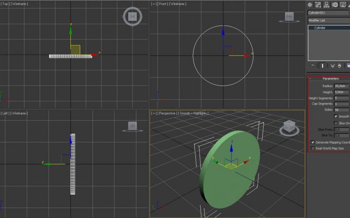
Task: Click the Height value field
Action: [x=341, y=92]
